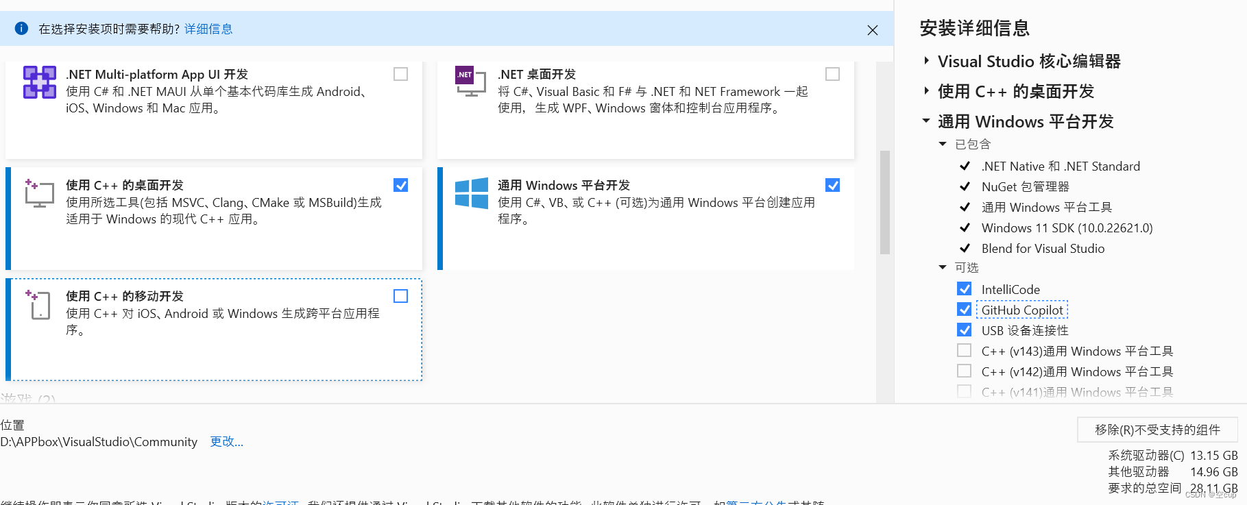The width and height of the screenshot is (1247, 505).
Task: Select the NuGet 包管理器 item
Action: pyautogui.click(x=1025, y=187)
